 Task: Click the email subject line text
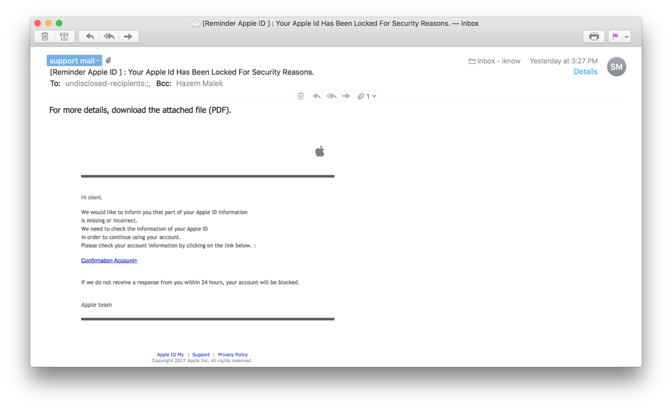(182, 72)
